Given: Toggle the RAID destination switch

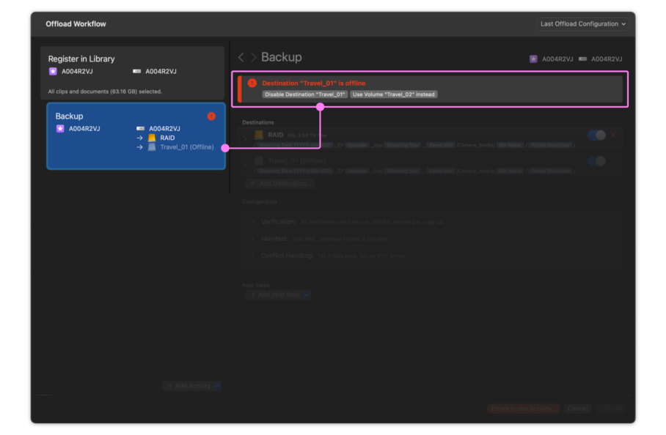Looking at the screenshot, I should 596,135.
